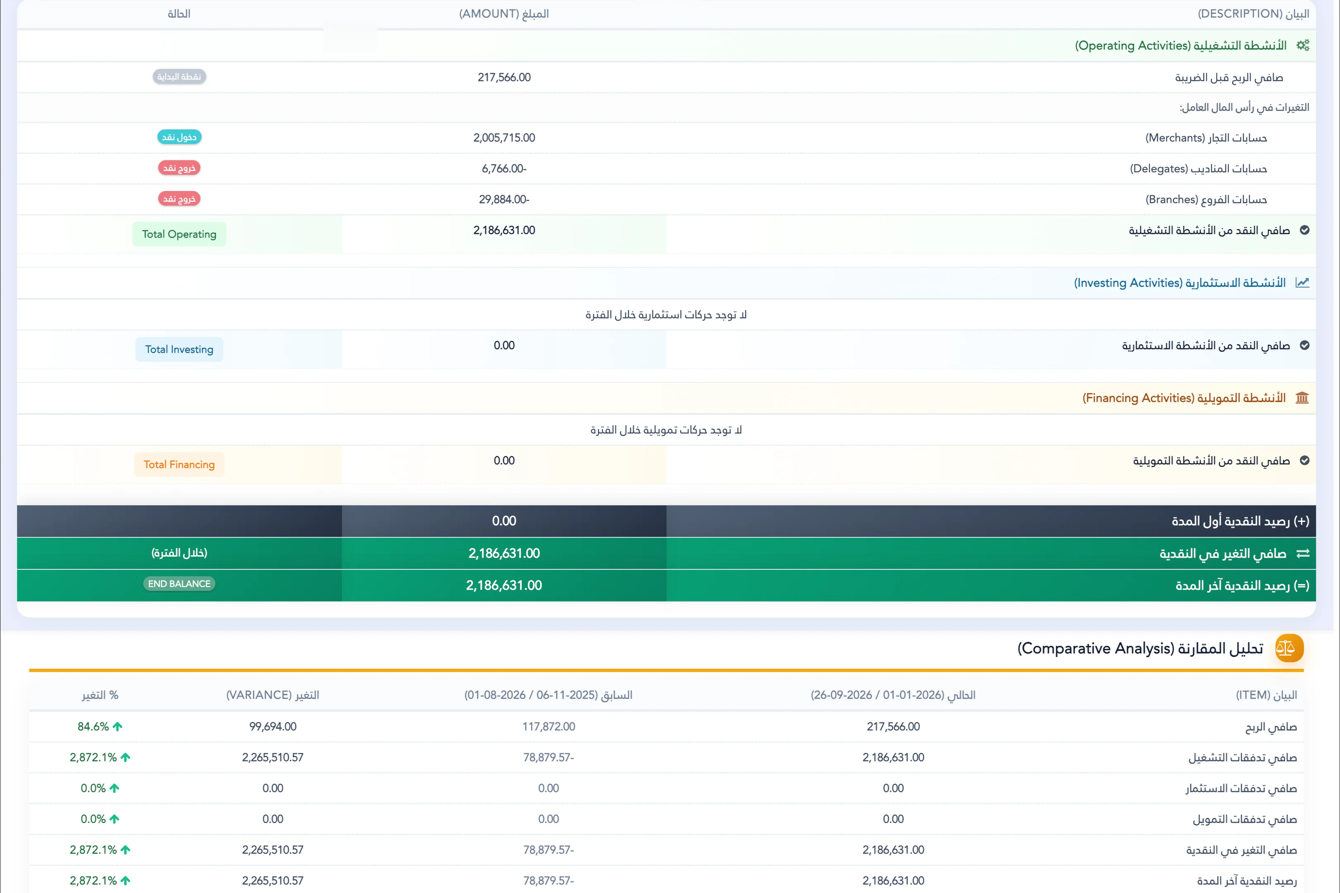The height and width of the screenshot is (893, 1340).
Task: Click the Total Financing badge
Action: coord(179,464)
